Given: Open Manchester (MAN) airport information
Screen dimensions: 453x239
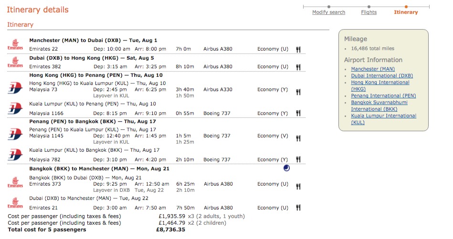Looking at the screenshot, I should coord(373,69).
